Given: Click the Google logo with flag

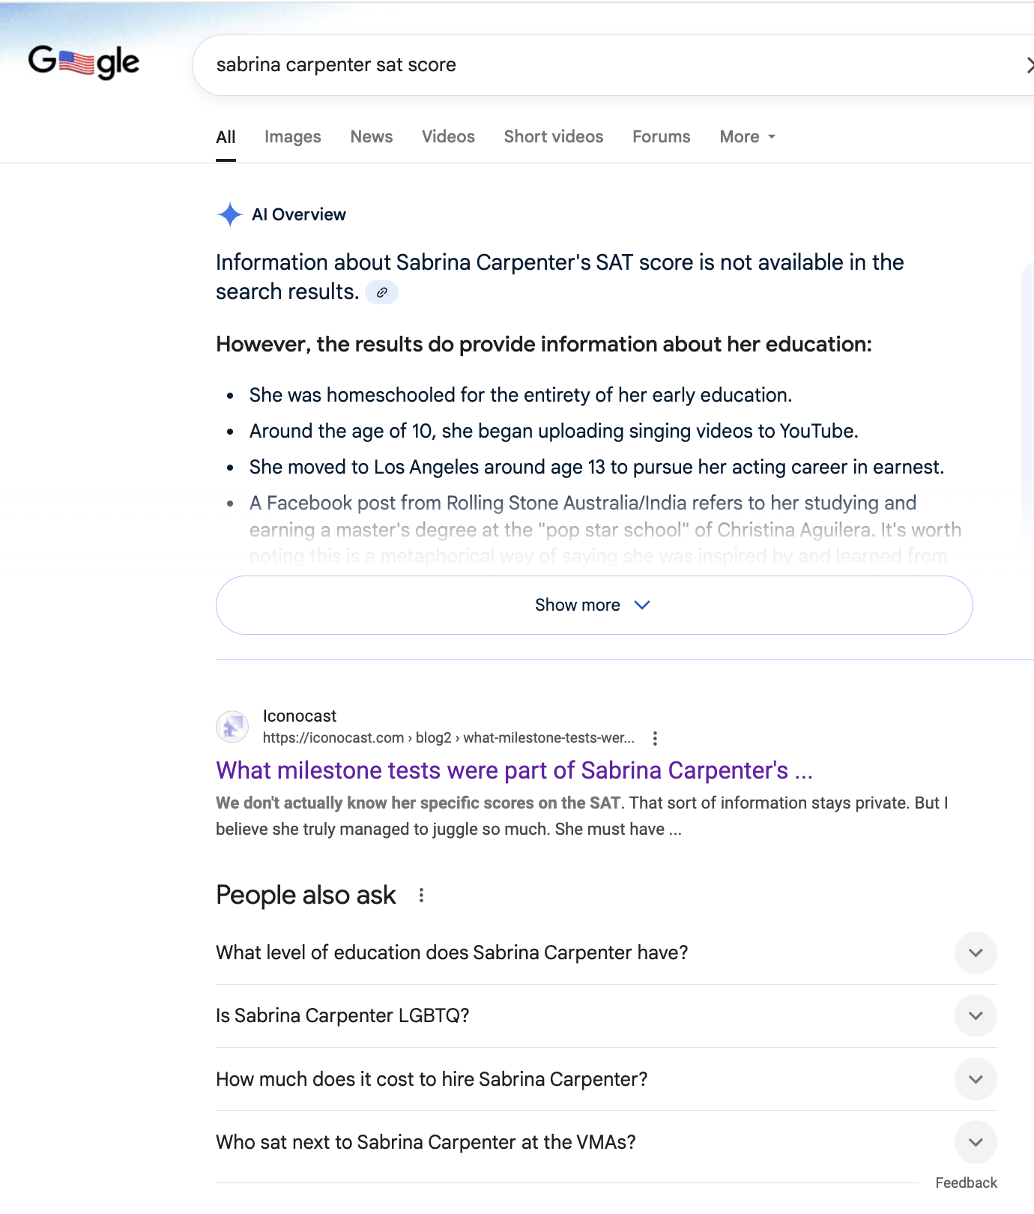Looking at the screenshot, I should coord(84,63).
